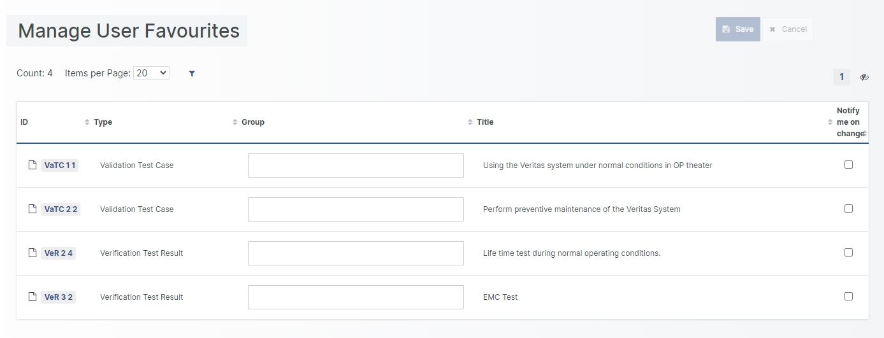Sort by Notify me on change column
The image size is (884, 338).
point(864,133)
